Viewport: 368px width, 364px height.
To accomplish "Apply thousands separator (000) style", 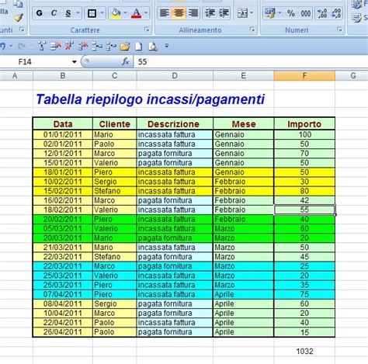I will click(x=306, y=13).
